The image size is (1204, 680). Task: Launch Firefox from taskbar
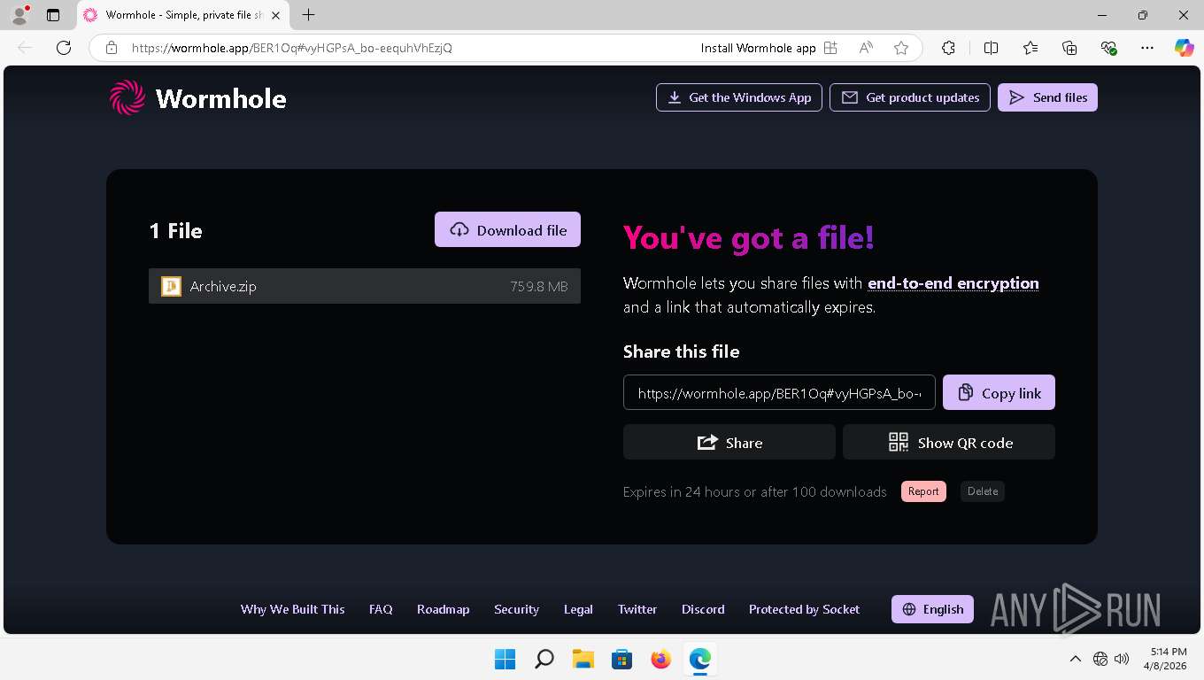click(x=660, y=659)
